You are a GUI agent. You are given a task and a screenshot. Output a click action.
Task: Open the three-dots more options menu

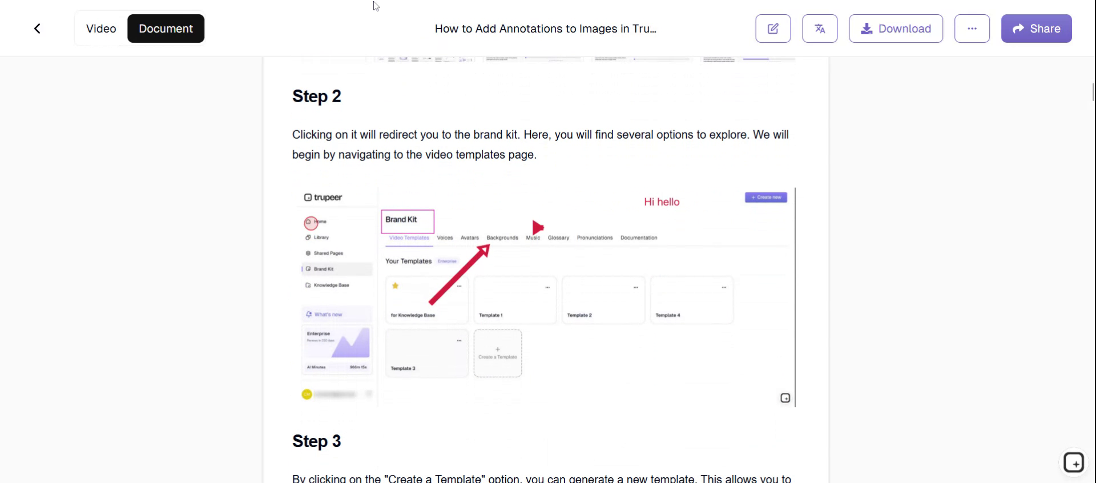click(x=972, y=29)
